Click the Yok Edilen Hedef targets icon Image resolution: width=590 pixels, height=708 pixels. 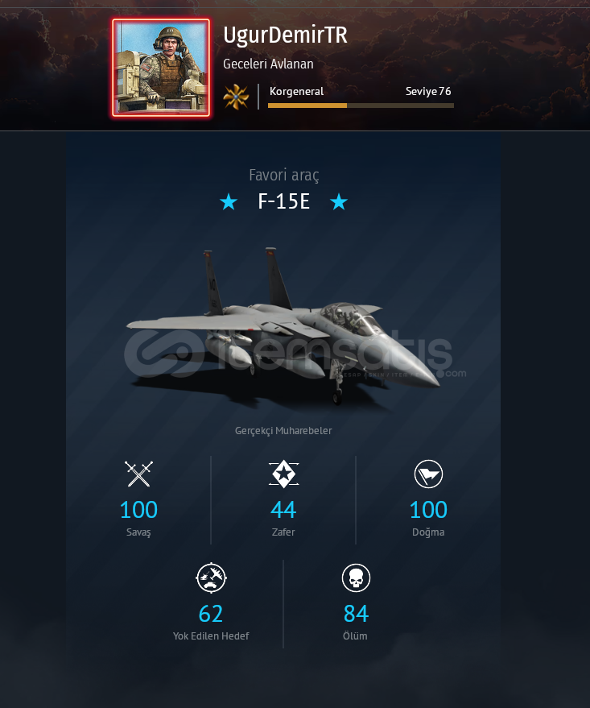click(x=211, y=578)
